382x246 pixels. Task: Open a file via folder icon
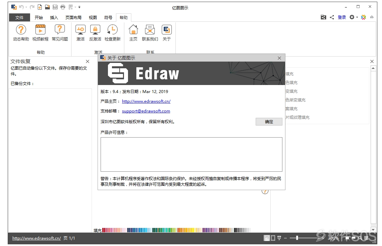(47, 7)
